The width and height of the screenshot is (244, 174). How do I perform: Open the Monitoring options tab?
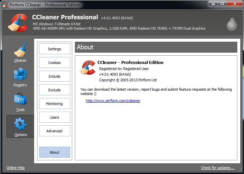[x=54, y=104]
